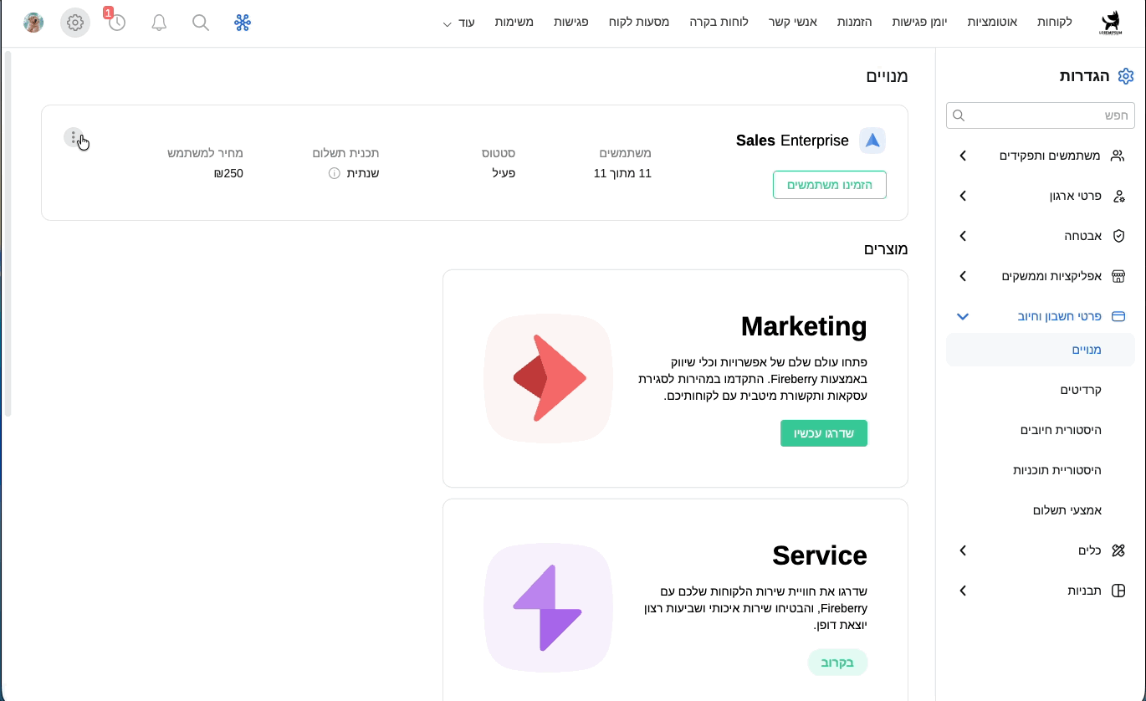Click the ₪250 price per user value
Image resolution: width=1146 pixels, height=701 pixels.
pyautogui.click(x=228, y=173)
